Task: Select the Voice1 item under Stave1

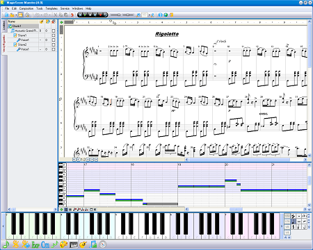Action: coord(24,40)
